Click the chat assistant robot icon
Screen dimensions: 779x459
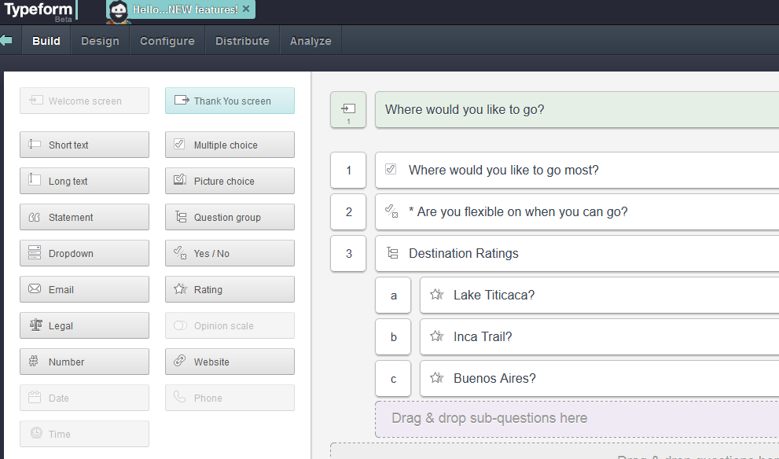click(117, 12)
